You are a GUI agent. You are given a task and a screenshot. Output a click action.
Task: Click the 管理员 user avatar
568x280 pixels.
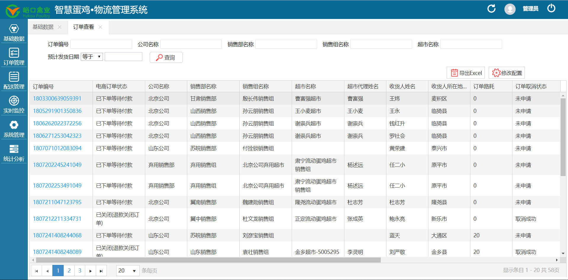[x=510, y=9]
